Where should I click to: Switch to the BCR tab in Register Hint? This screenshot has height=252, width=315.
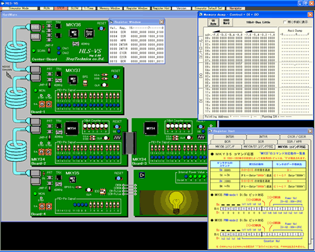(227, 142)
